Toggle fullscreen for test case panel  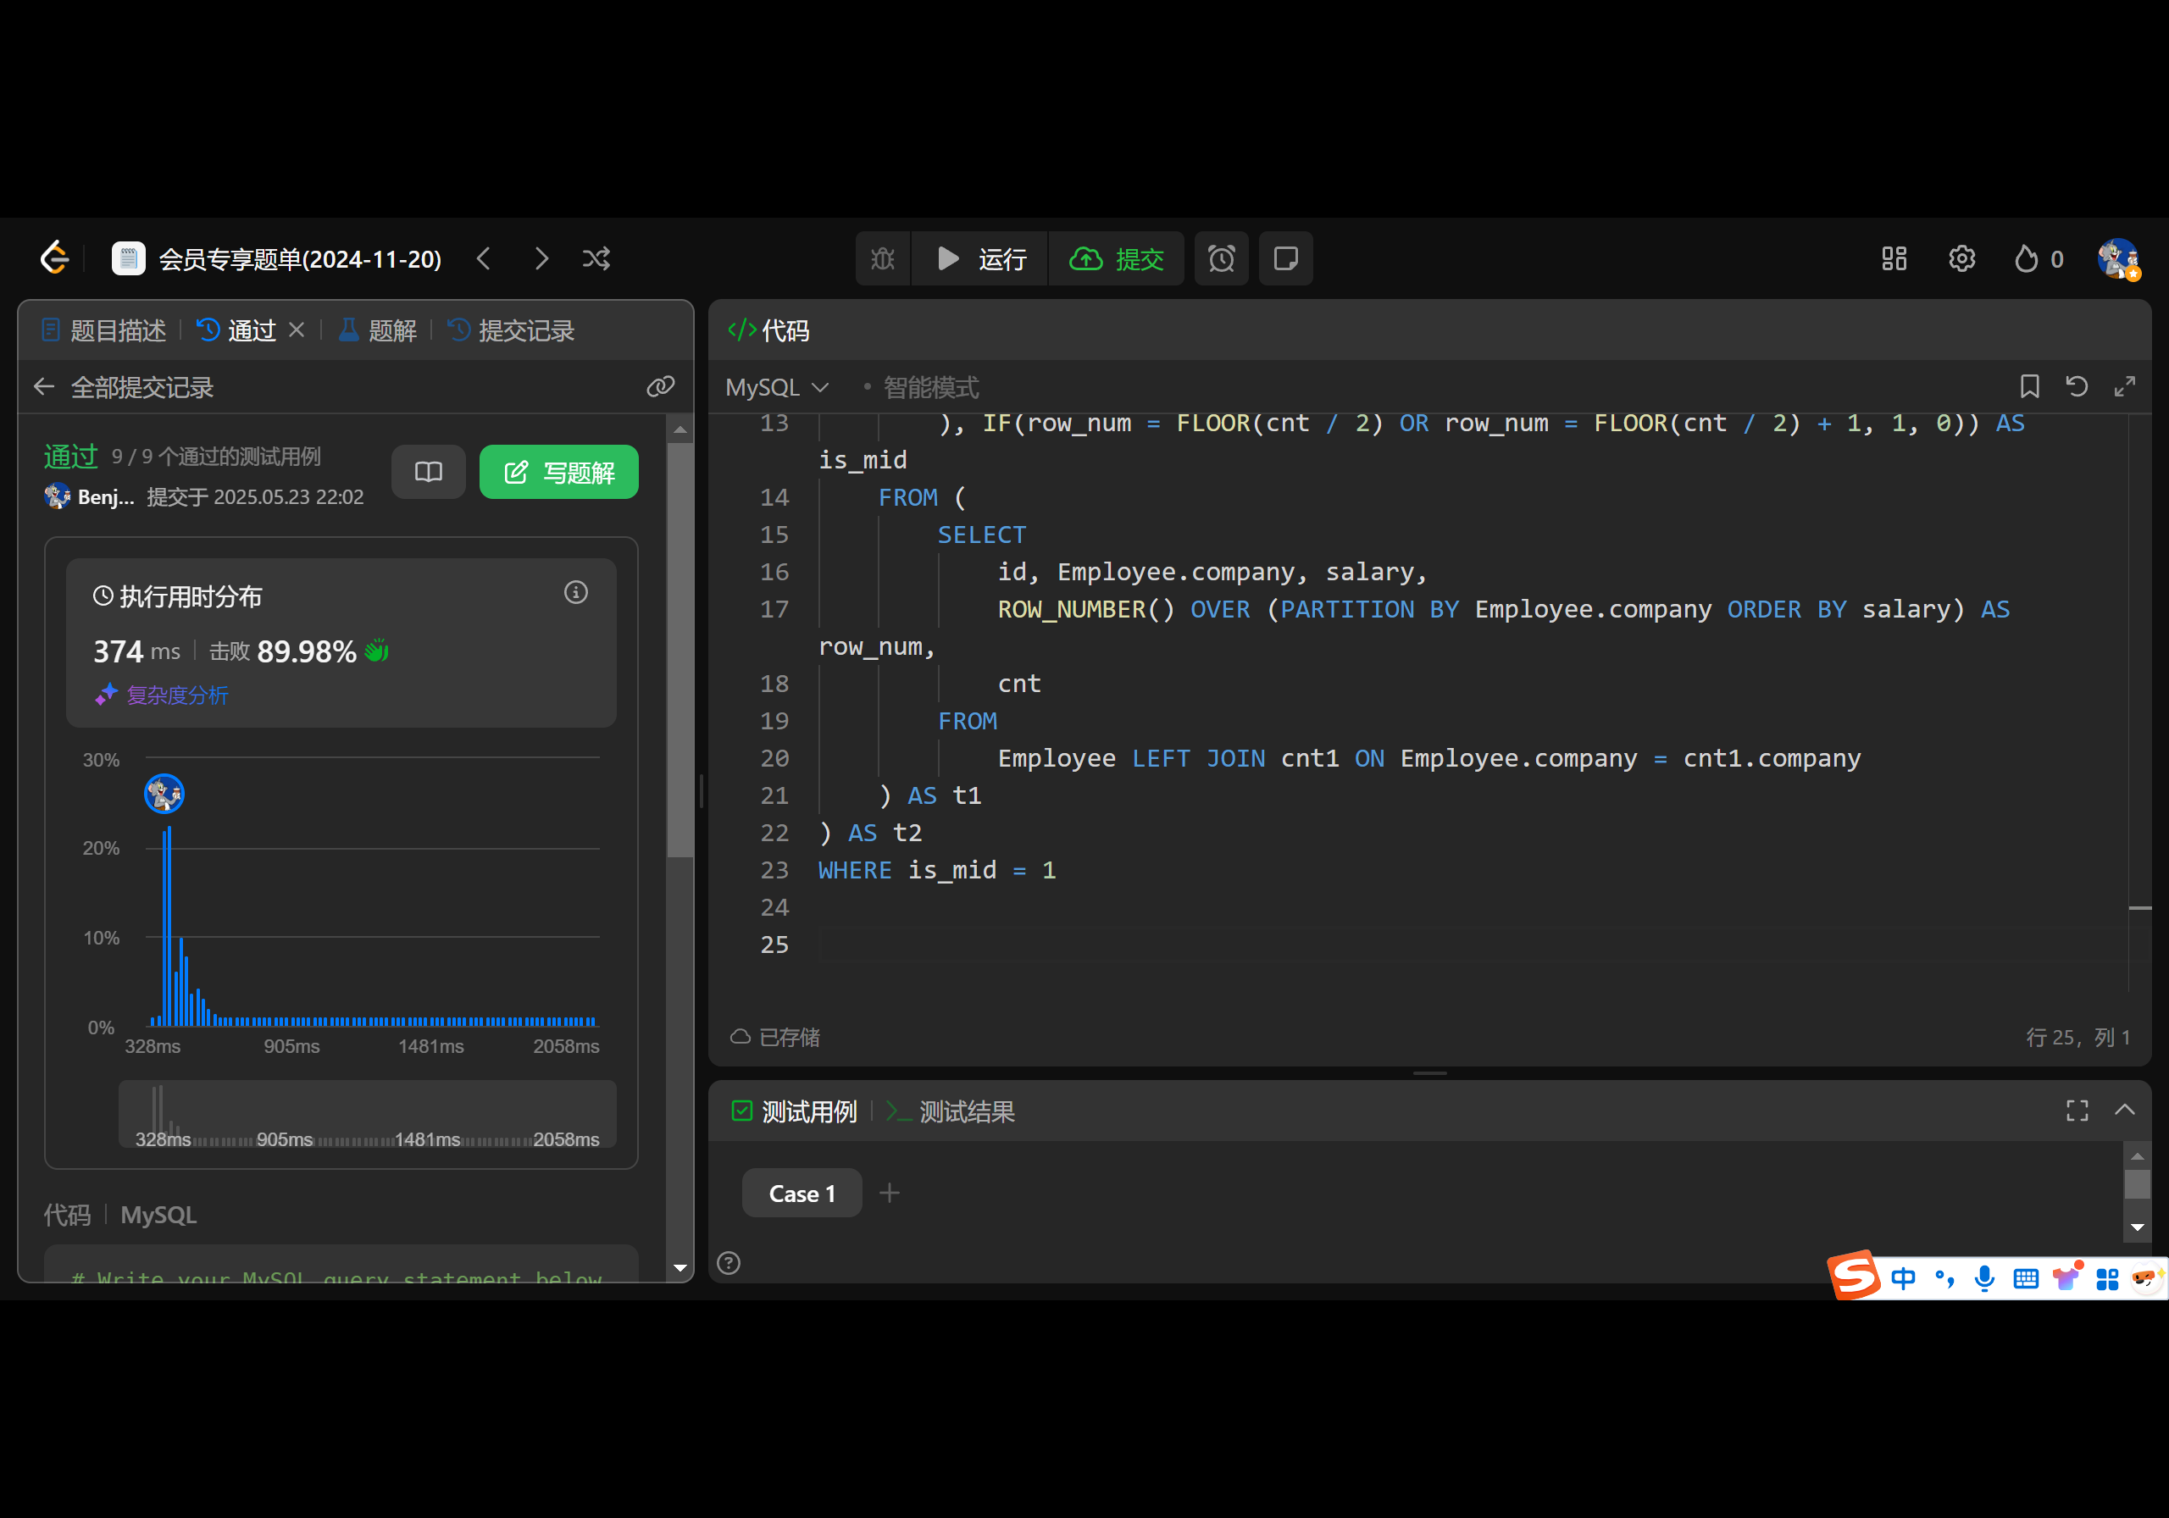click(x=2077, y=1111)
